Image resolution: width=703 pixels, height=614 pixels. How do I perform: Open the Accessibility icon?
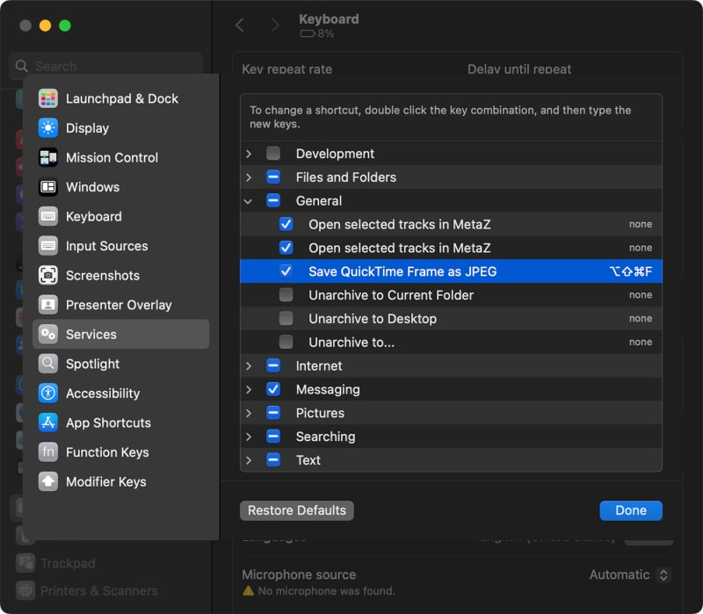(x=48, y=394)
